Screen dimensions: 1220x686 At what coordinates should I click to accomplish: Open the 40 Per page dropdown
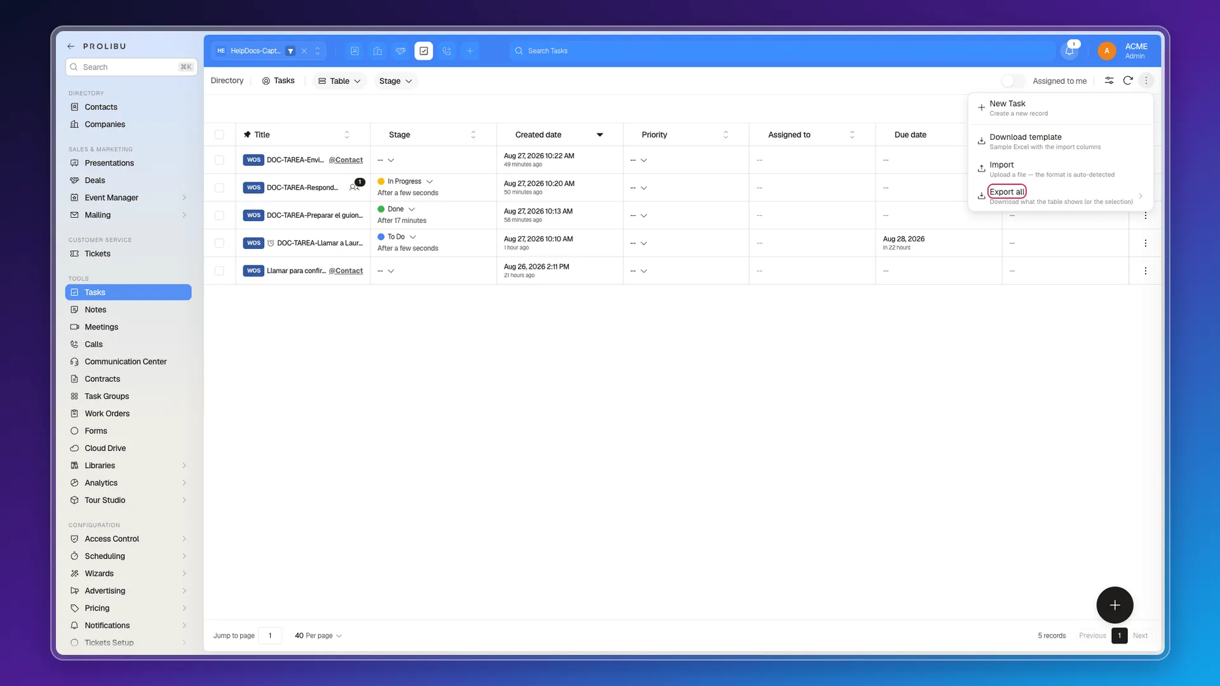pyautogui.click(x=318, y=635)
